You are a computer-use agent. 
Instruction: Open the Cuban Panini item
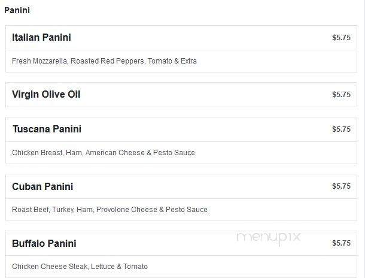42,186
